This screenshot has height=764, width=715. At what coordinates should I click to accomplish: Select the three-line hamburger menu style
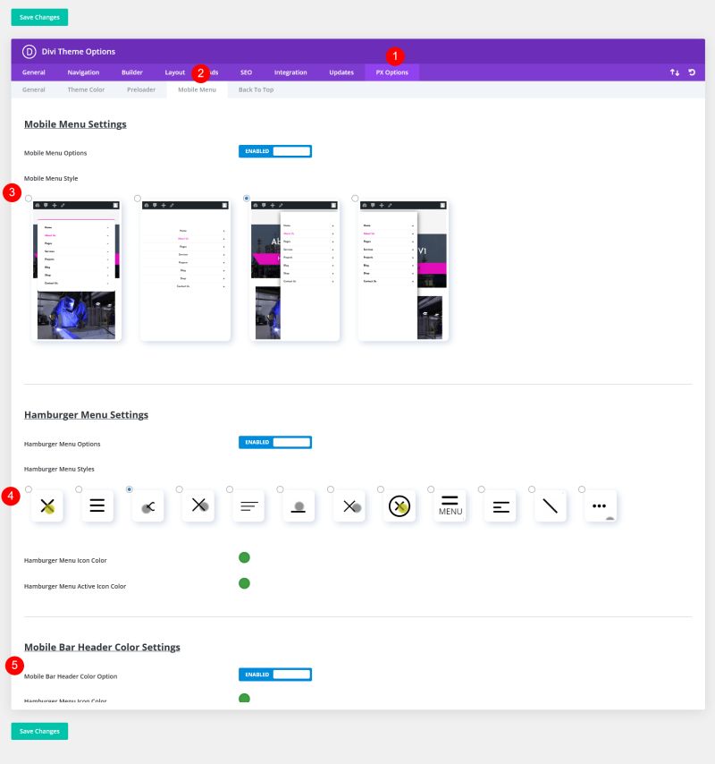click(97, 505)
